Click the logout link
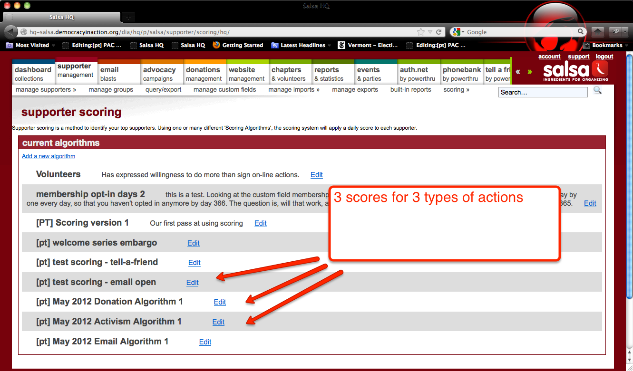 tap(604, 57)
